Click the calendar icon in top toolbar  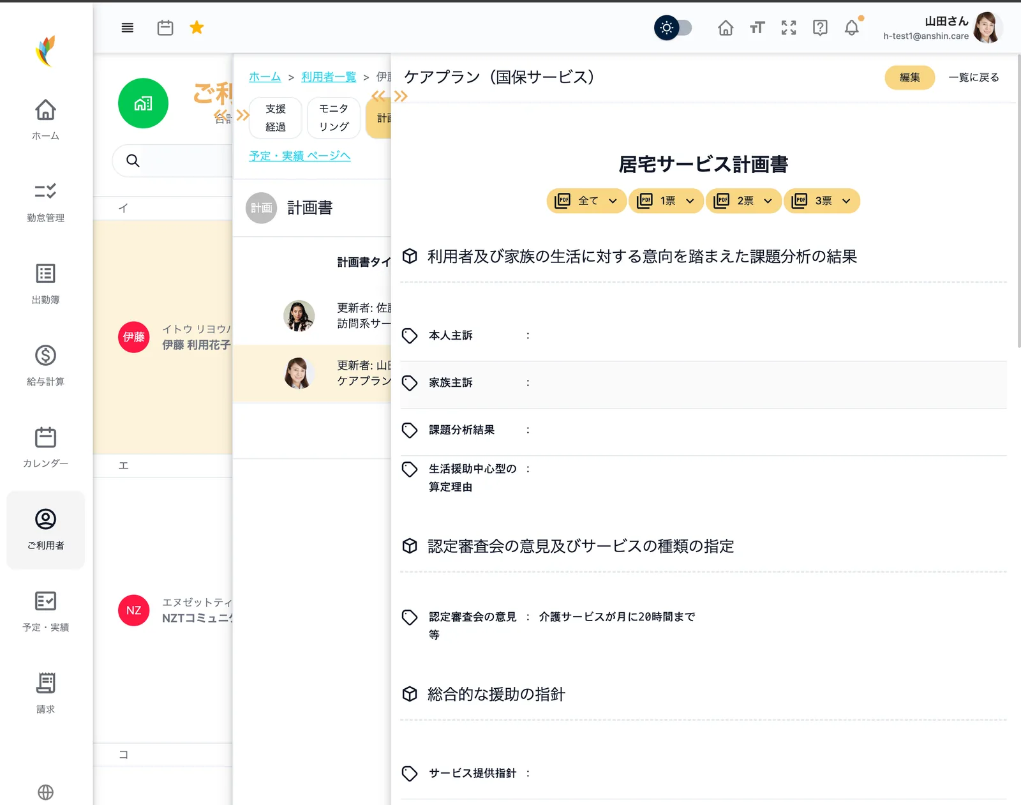[165, 27]
